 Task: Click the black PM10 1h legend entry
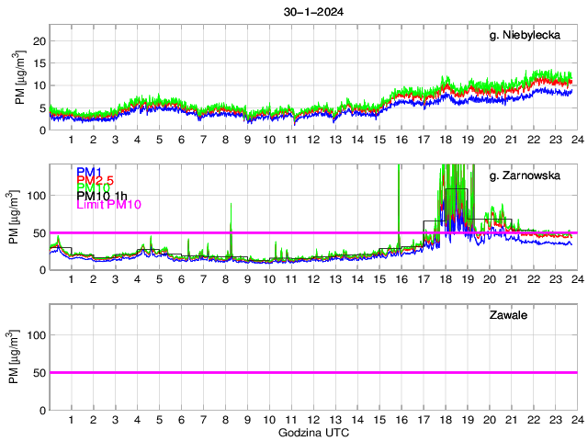(101, 196)
